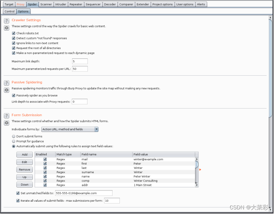274x214 pixels.
Task: Open the Individuate forms by dropdown
Action: tap(69, 129)
